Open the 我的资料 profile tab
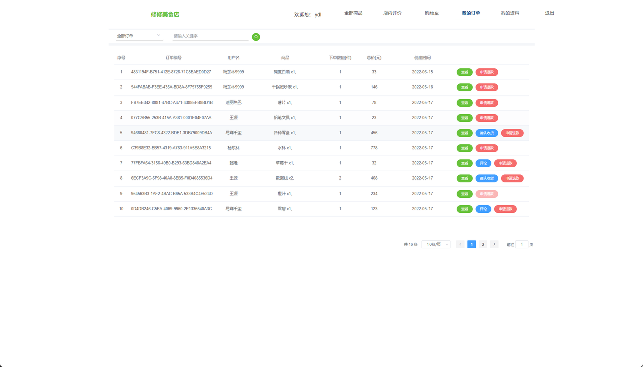Image resolution: width=643 pixels, height=367 pixels. [510, 13]
